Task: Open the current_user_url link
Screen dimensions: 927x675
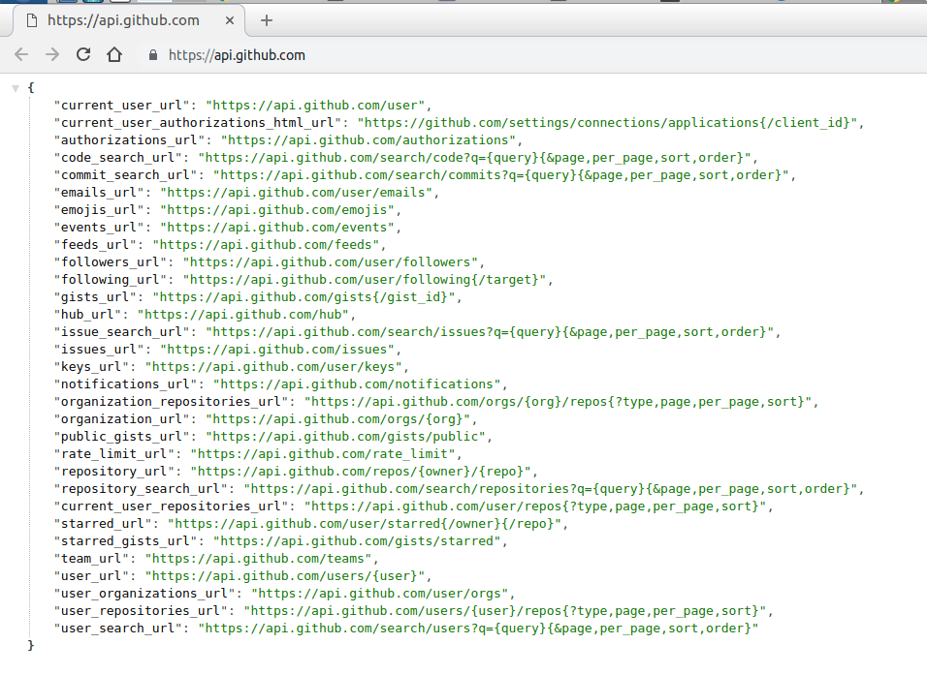Action: pyautogui.click(x=318, y=105)
